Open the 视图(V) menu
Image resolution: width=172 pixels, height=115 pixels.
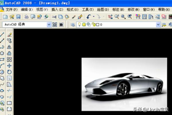click(x=42, y=10)
